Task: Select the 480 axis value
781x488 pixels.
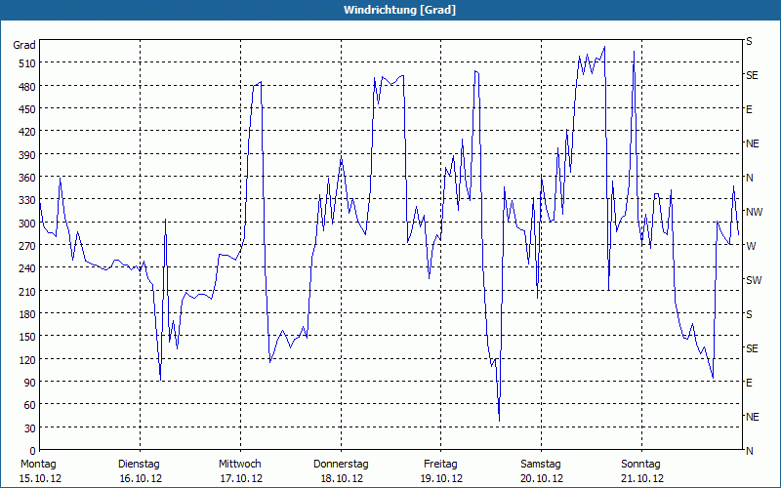Action: pos(27,87)
